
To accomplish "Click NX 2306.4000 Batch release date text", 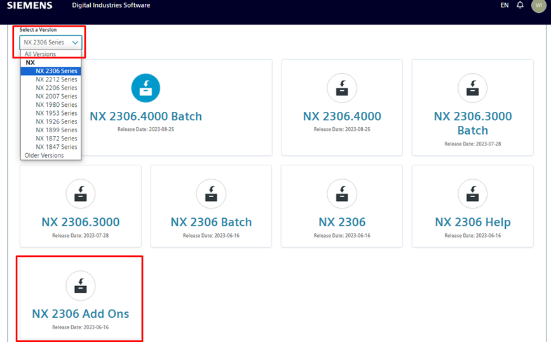I will point(146,129).
